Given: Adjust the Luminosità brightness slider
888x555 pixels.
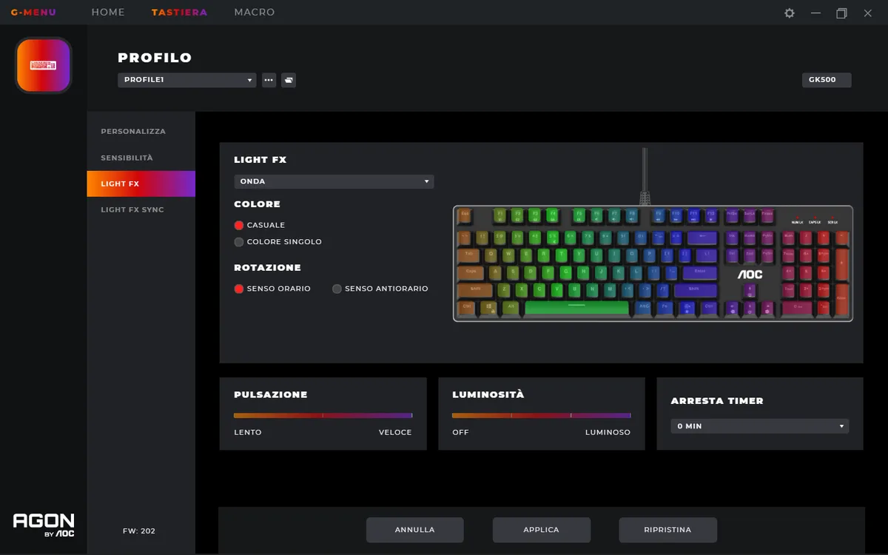Looking at the screenshot, I should (x=542, y=416).
